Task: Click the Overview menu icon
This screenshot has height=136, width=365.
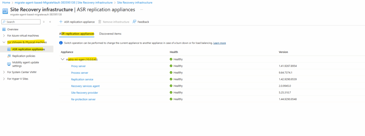Action: coord(4,29)
